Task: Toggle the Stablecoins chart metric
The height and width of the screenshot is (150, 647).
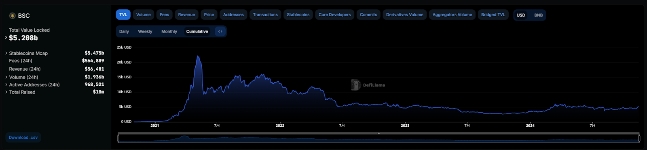Action: pyautogui.click(x=298, y=14)
